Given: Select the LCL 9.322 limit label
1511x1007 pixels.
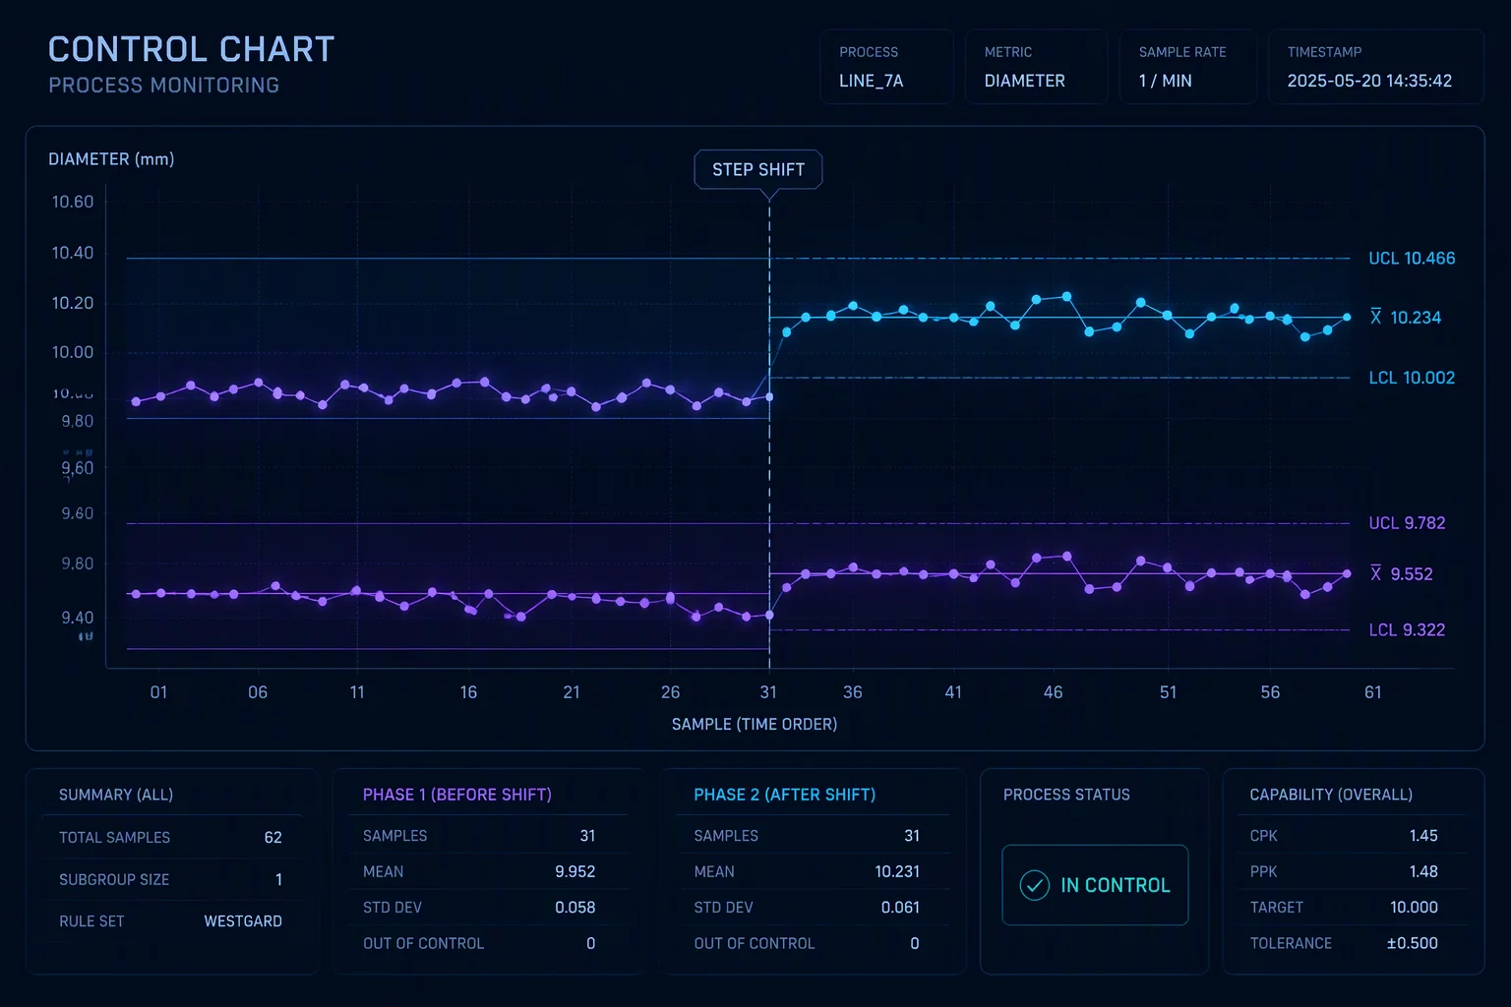Looking at the screenshot, I should 1407,630.
